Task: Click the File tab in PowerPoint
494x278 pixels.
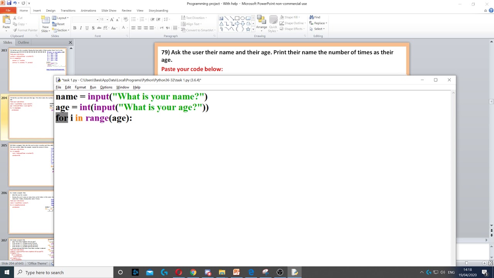Action: [8, 10]
